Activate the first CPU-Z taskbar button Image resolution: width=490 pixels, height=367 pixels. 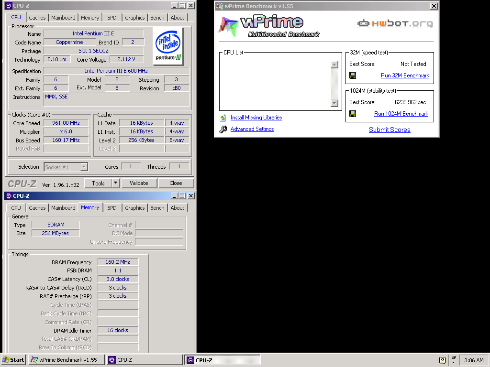pos(145,360)
